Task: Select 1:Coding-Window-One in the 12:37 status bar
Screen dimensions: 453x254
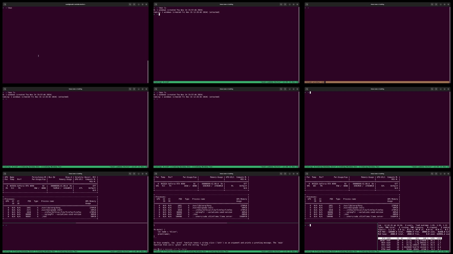Action: tap(29, 167)
